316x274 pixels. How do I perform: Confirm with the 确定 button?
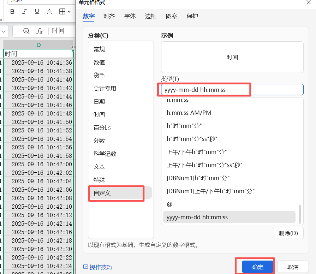[257, 267]
